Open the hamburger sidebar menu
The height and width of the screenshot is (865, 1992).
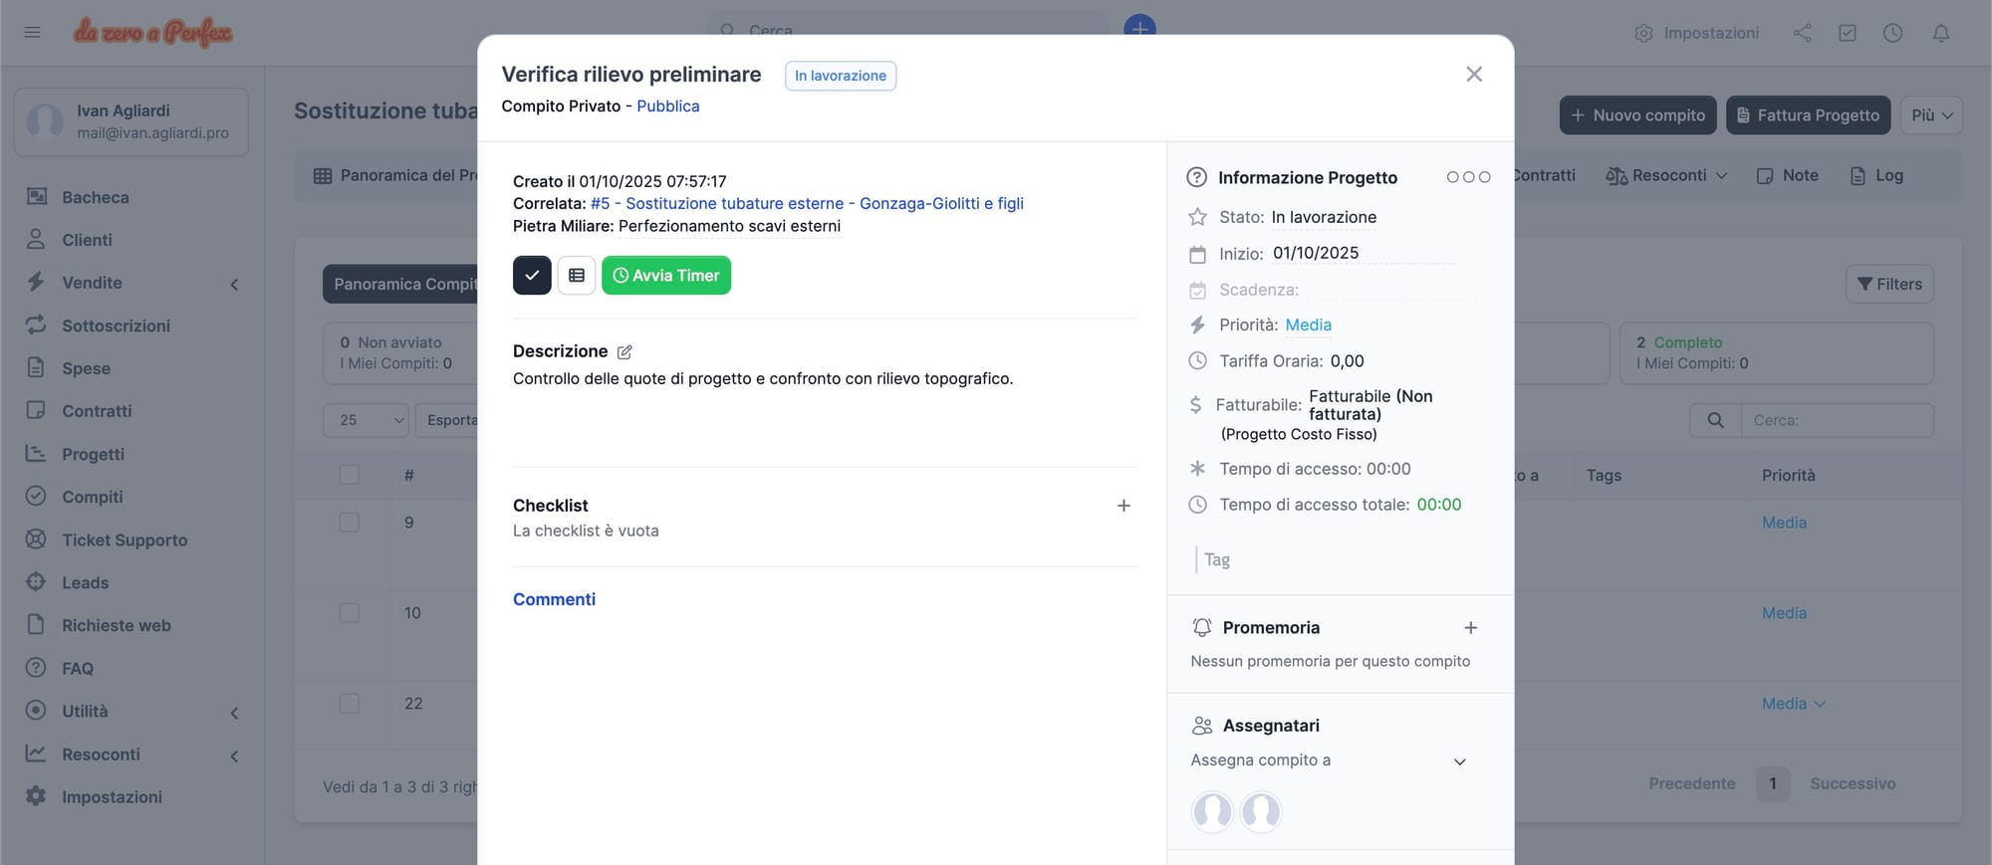[x=32, y=33]
